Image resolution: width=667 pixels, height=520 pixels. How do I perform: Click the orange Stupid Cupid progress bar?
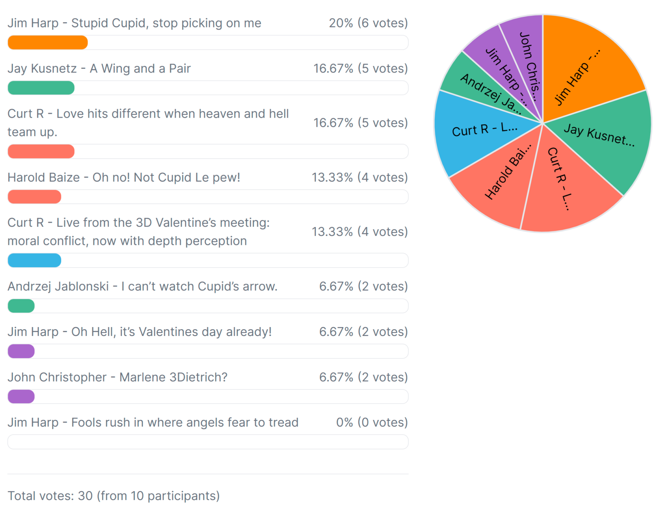click(x=48, y=43)
